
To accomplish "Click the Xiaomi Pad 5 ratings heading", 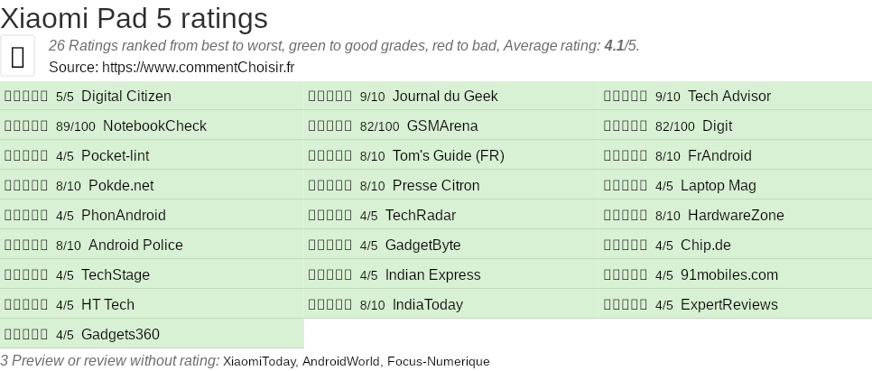I will pos(135,18).
